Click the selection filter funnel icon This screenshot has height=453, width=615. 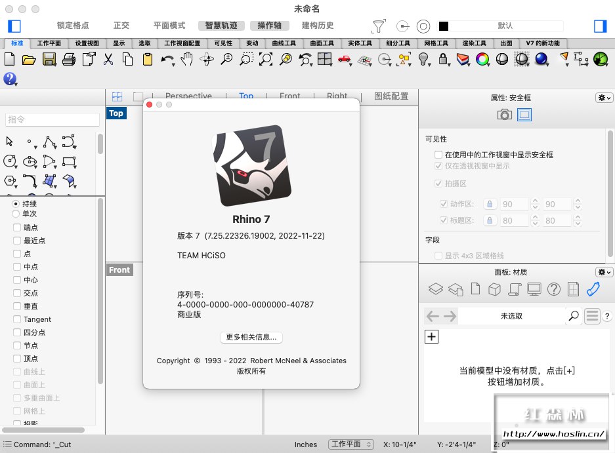[378, 26]
